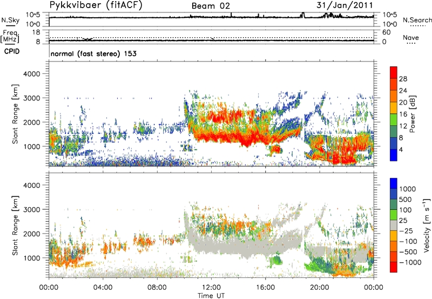Click the 'Power [dB]' colorbar label

coord(412,114)
